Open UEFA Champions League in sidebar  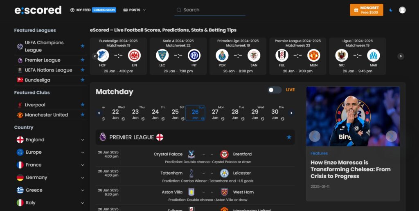point(44,46)
